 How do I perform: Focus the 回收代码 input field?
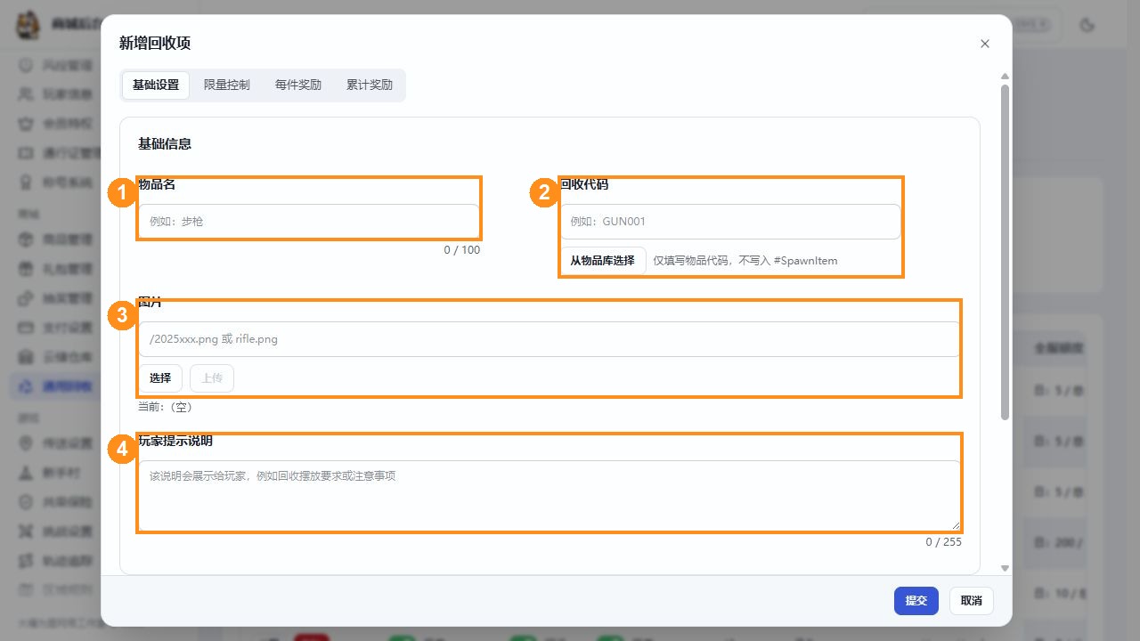pos(731,222)
